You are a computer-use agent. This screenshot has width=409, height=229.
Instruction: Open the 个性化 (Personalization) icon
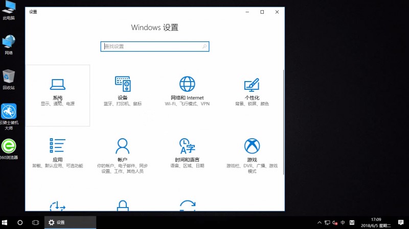pyautogui.click(x=252, y=85)
